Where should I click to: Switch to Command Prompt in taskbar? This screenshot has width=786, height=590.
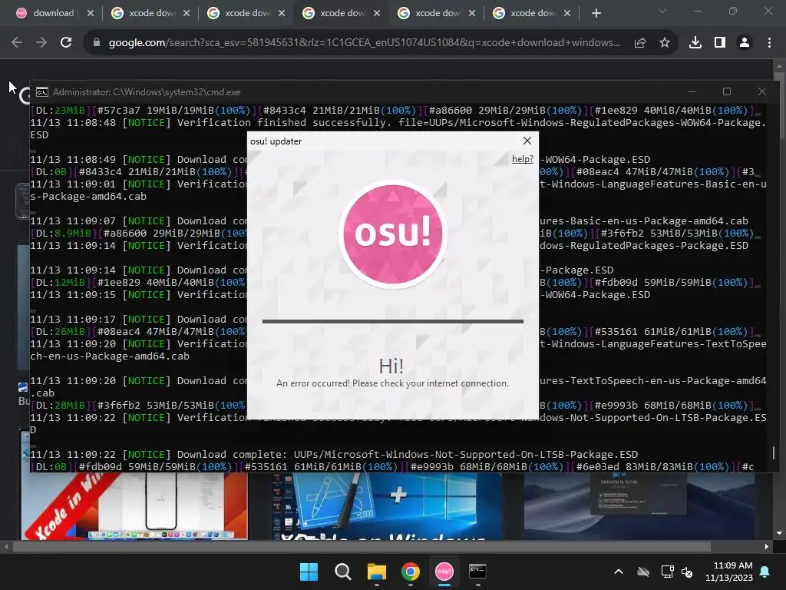pos(477,572)
